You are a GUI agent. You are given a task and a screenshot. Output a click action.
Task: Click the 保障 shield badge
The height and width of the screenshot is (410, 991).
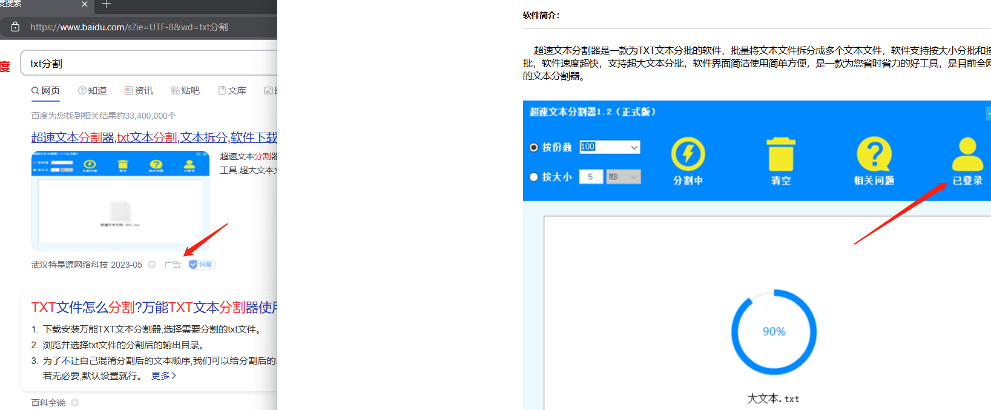tap(202, 265)
